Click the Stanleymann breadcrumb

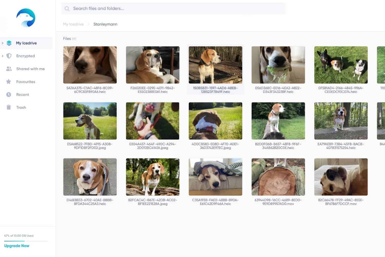[x=105, y=24]
